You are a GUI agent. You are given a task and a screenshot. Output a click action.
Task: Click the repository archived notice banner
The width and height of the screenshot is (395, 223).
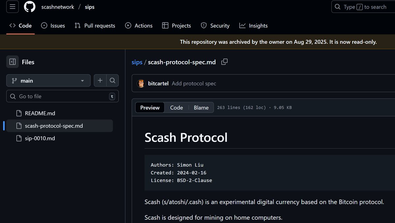(278, 42)
